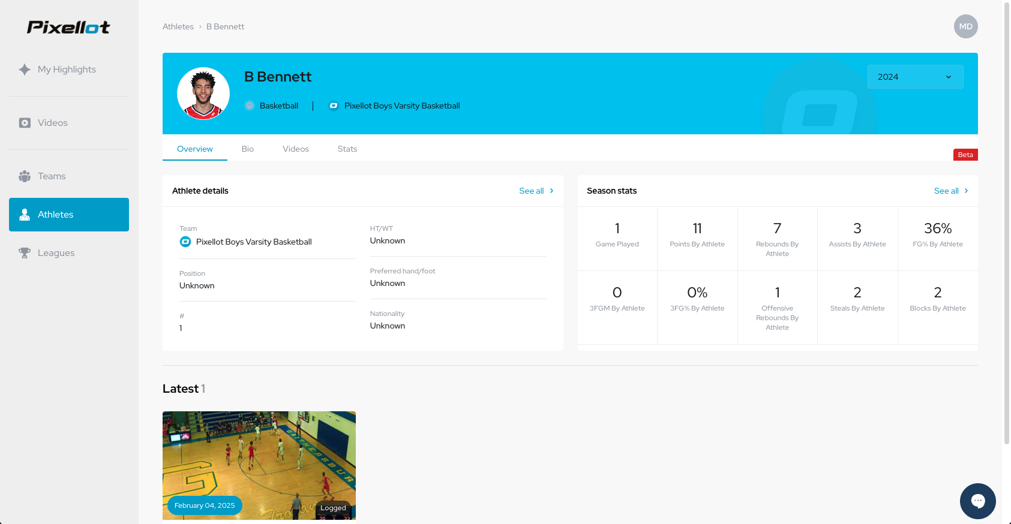The width and height of the screenshot is (1011, 524).
Task: Click the February 04, 2025 date badge
Action: click(205, 505)
